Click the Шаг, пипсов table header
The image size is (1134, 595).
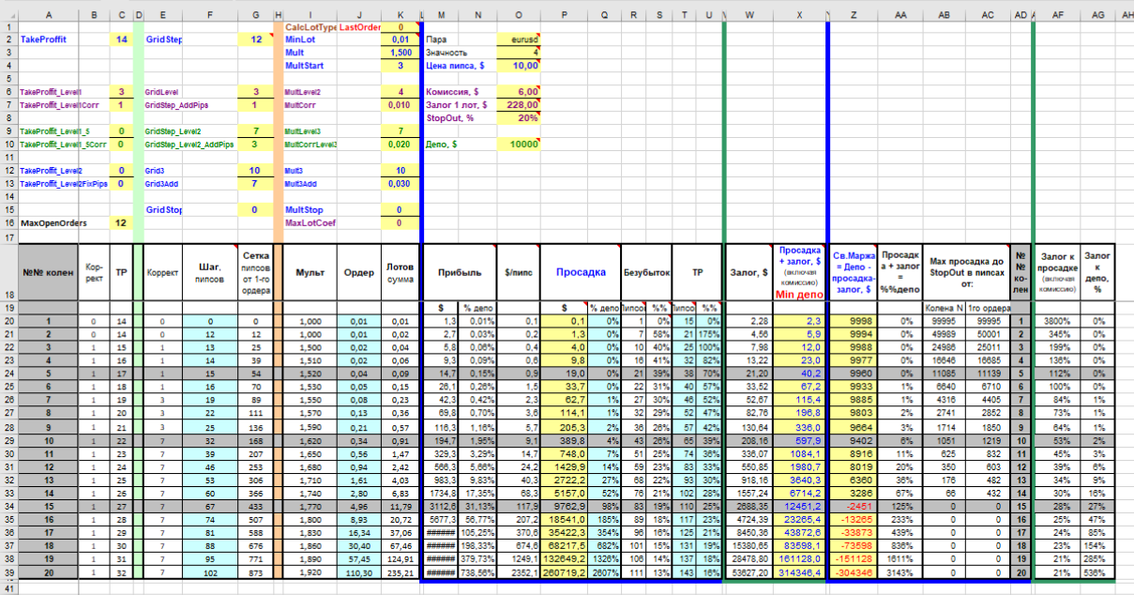212,272
